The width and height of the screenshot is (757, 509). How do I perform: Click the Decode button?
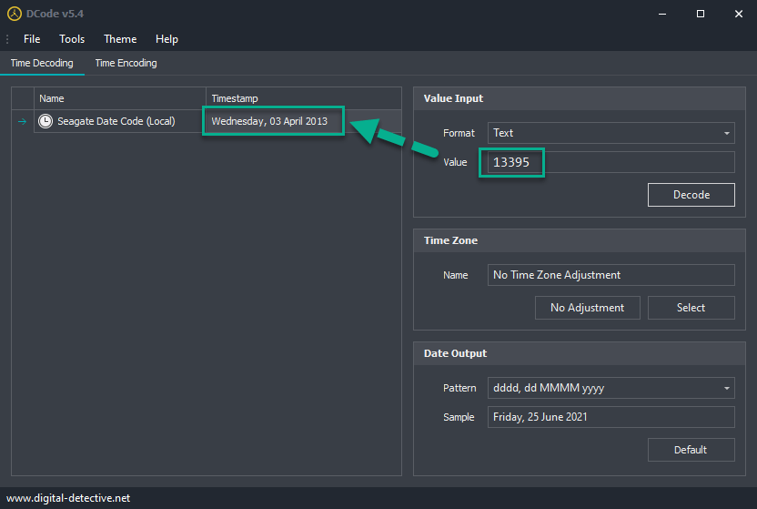coord(691,195)
